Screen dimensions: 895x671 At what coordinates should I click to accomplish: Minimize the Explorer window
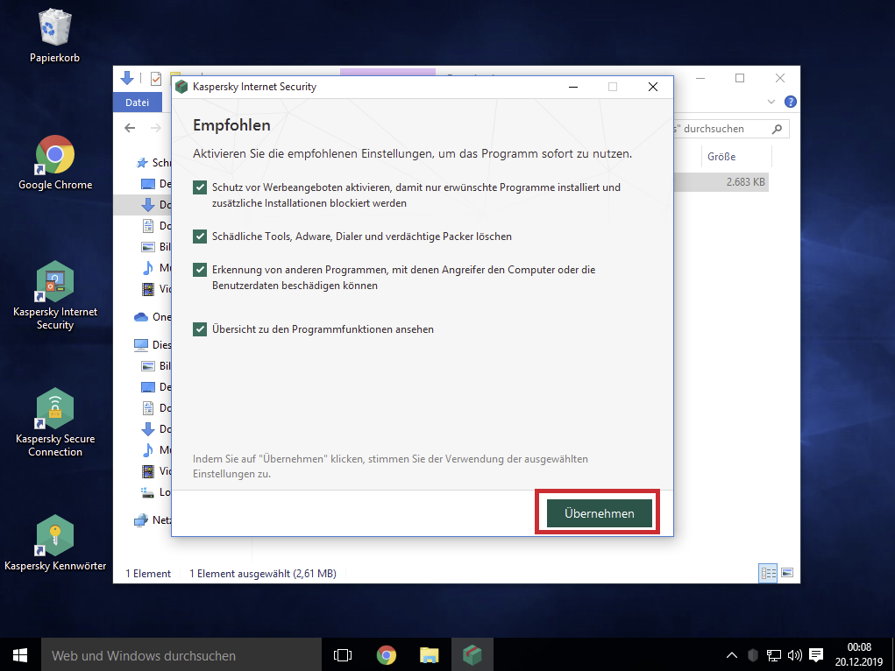(x=700, y=78)
